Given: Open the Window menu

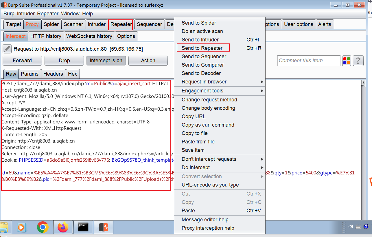Looking at the screenshot, I should coord(70,14).
